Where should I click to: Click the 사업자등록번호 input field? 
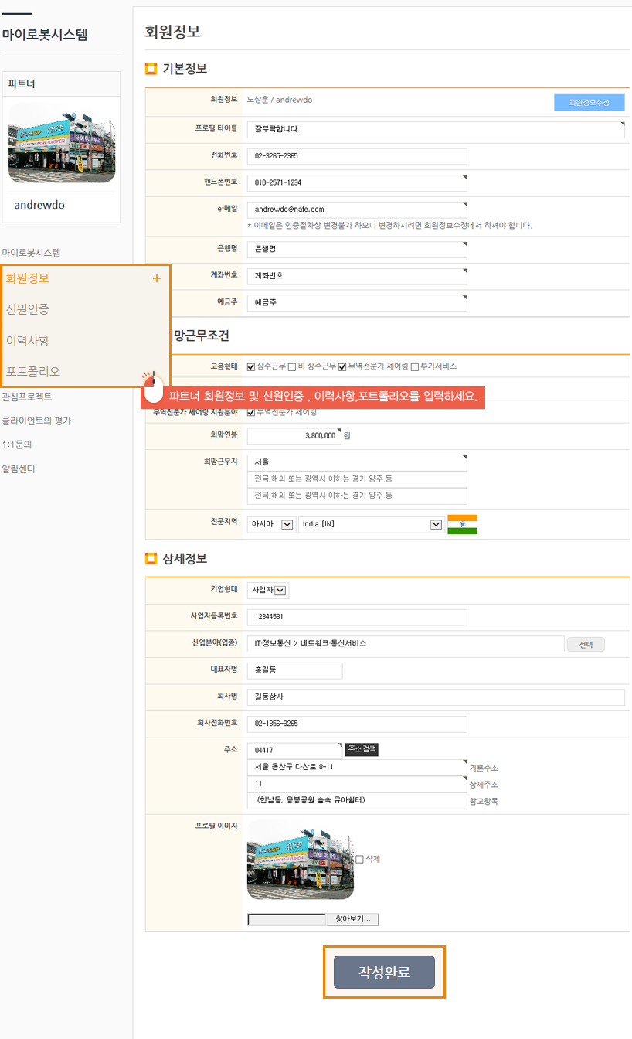pyautogui.click(x=357, y=617)
